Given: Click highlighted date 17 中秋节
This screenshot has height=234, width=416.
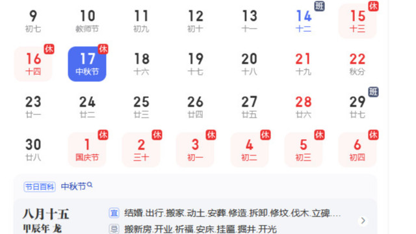Looking at the screenshot, I should point(87,64).
